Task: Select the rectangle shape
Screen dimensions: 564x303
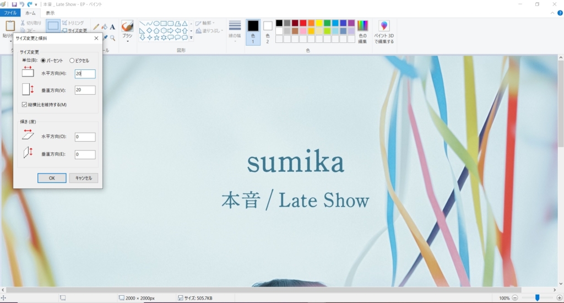Action: (163, 23)
